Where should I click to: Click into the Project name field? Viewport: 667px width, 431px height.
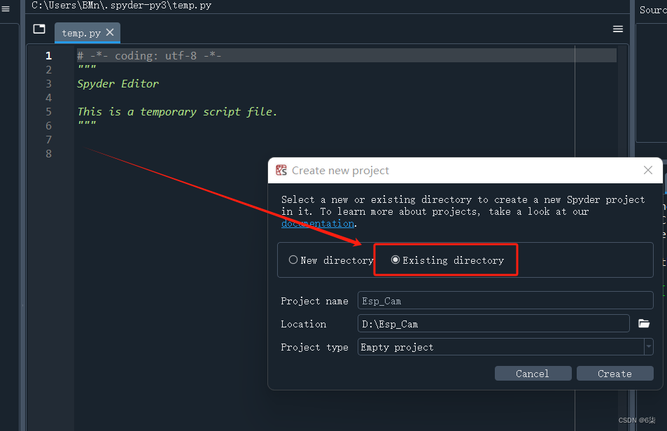point(505,300)
